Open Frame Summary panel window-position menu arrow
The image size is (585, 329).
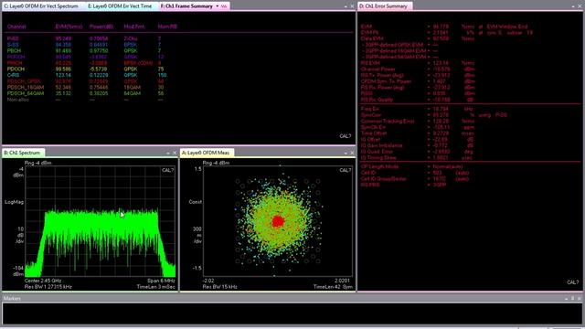point(346,6)
